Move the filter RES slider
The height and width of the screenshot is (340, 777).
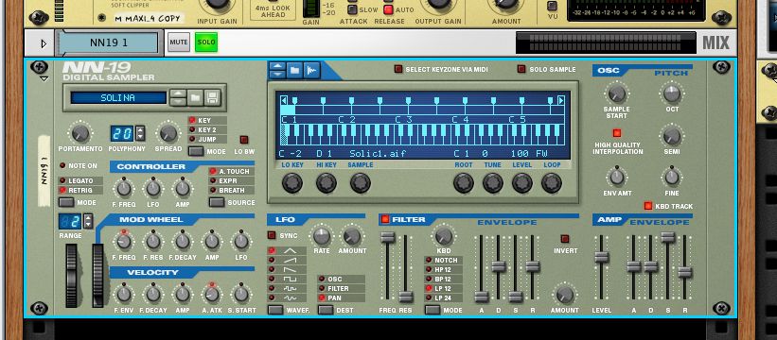click(x=406, y=297)
